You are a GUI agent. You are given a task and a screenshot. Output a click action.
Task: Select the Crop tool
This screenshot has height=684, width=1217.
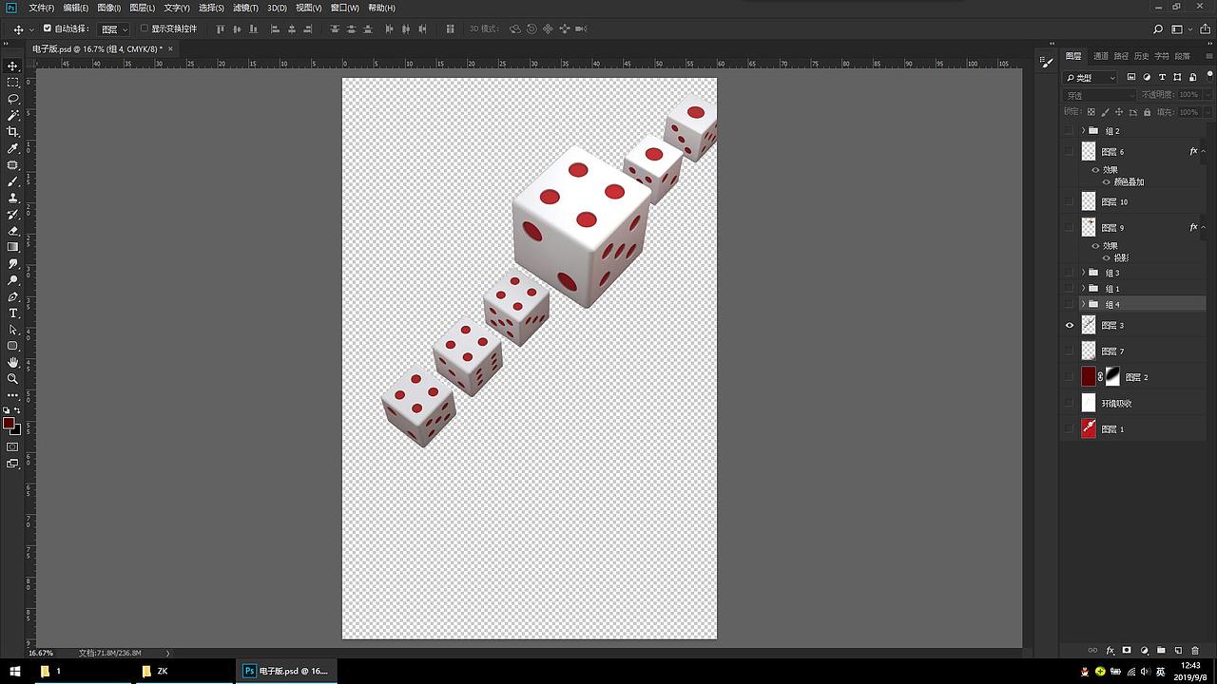pyautogui.click(x=13, y=132)
